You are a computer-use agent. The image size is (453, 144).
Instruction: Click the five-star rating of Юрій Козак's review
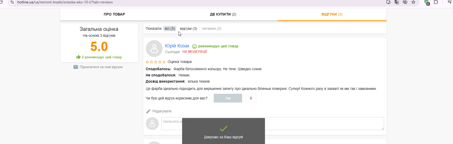pos(156,62)
